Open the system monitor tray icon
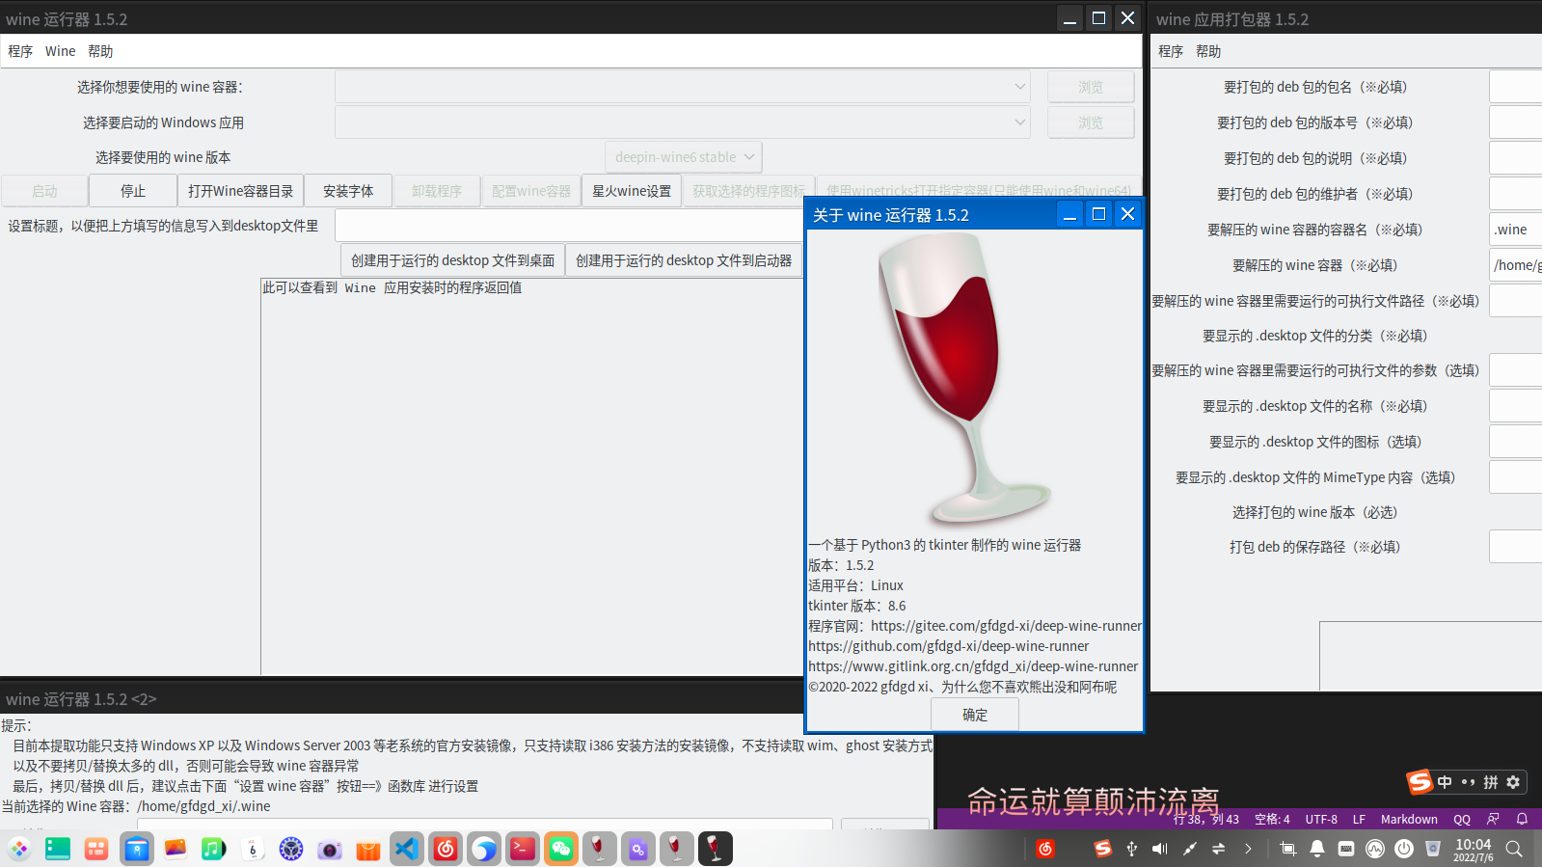The height and width of the screenshot is (867, 1542). [x=1375, y=849]
